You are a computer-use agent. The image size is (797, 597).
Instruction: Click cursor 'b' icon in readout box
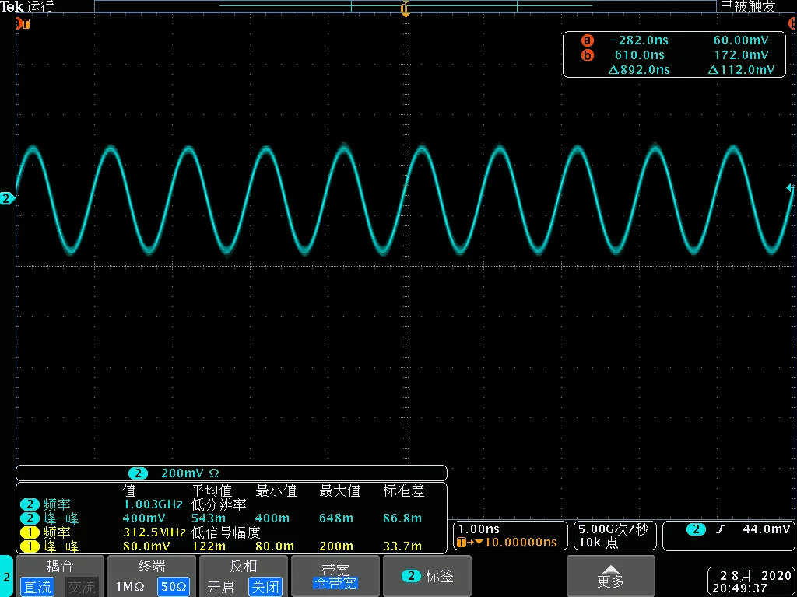point(587,55)
